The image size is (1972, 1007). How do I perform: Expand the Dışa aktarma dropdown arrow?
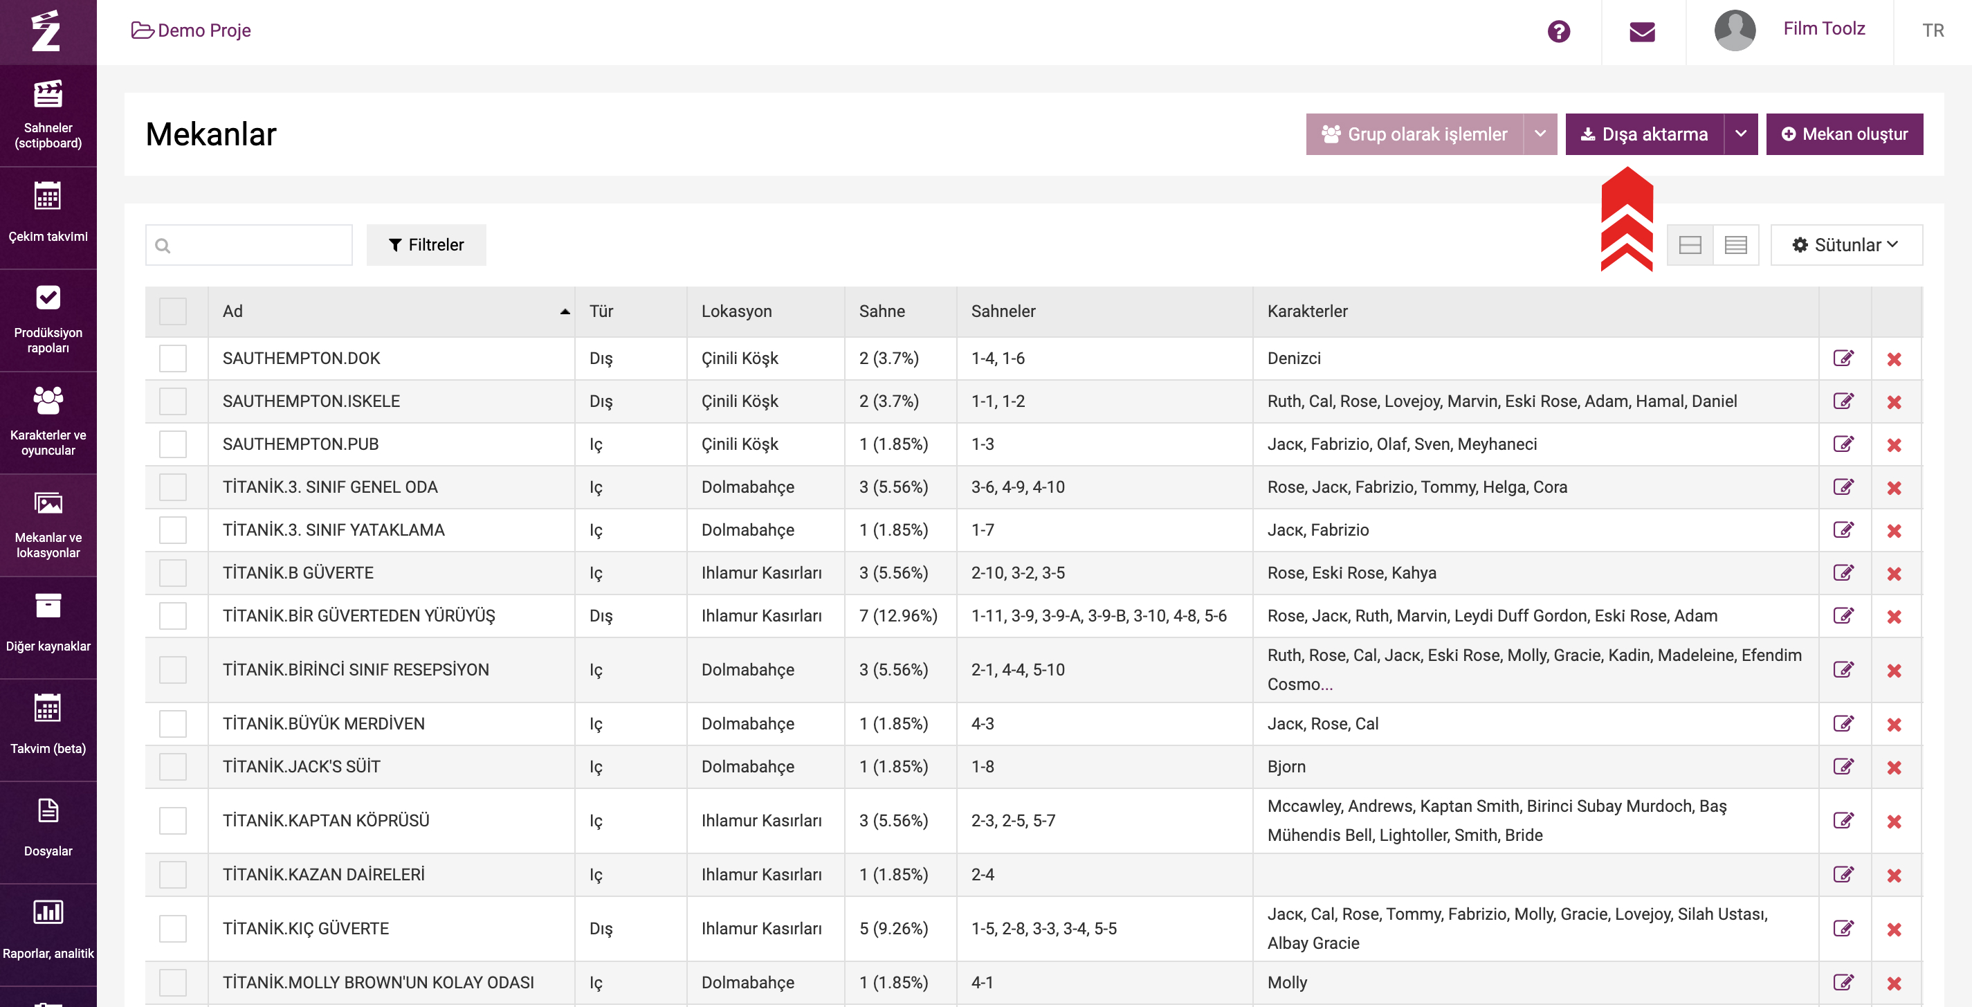1741,134
